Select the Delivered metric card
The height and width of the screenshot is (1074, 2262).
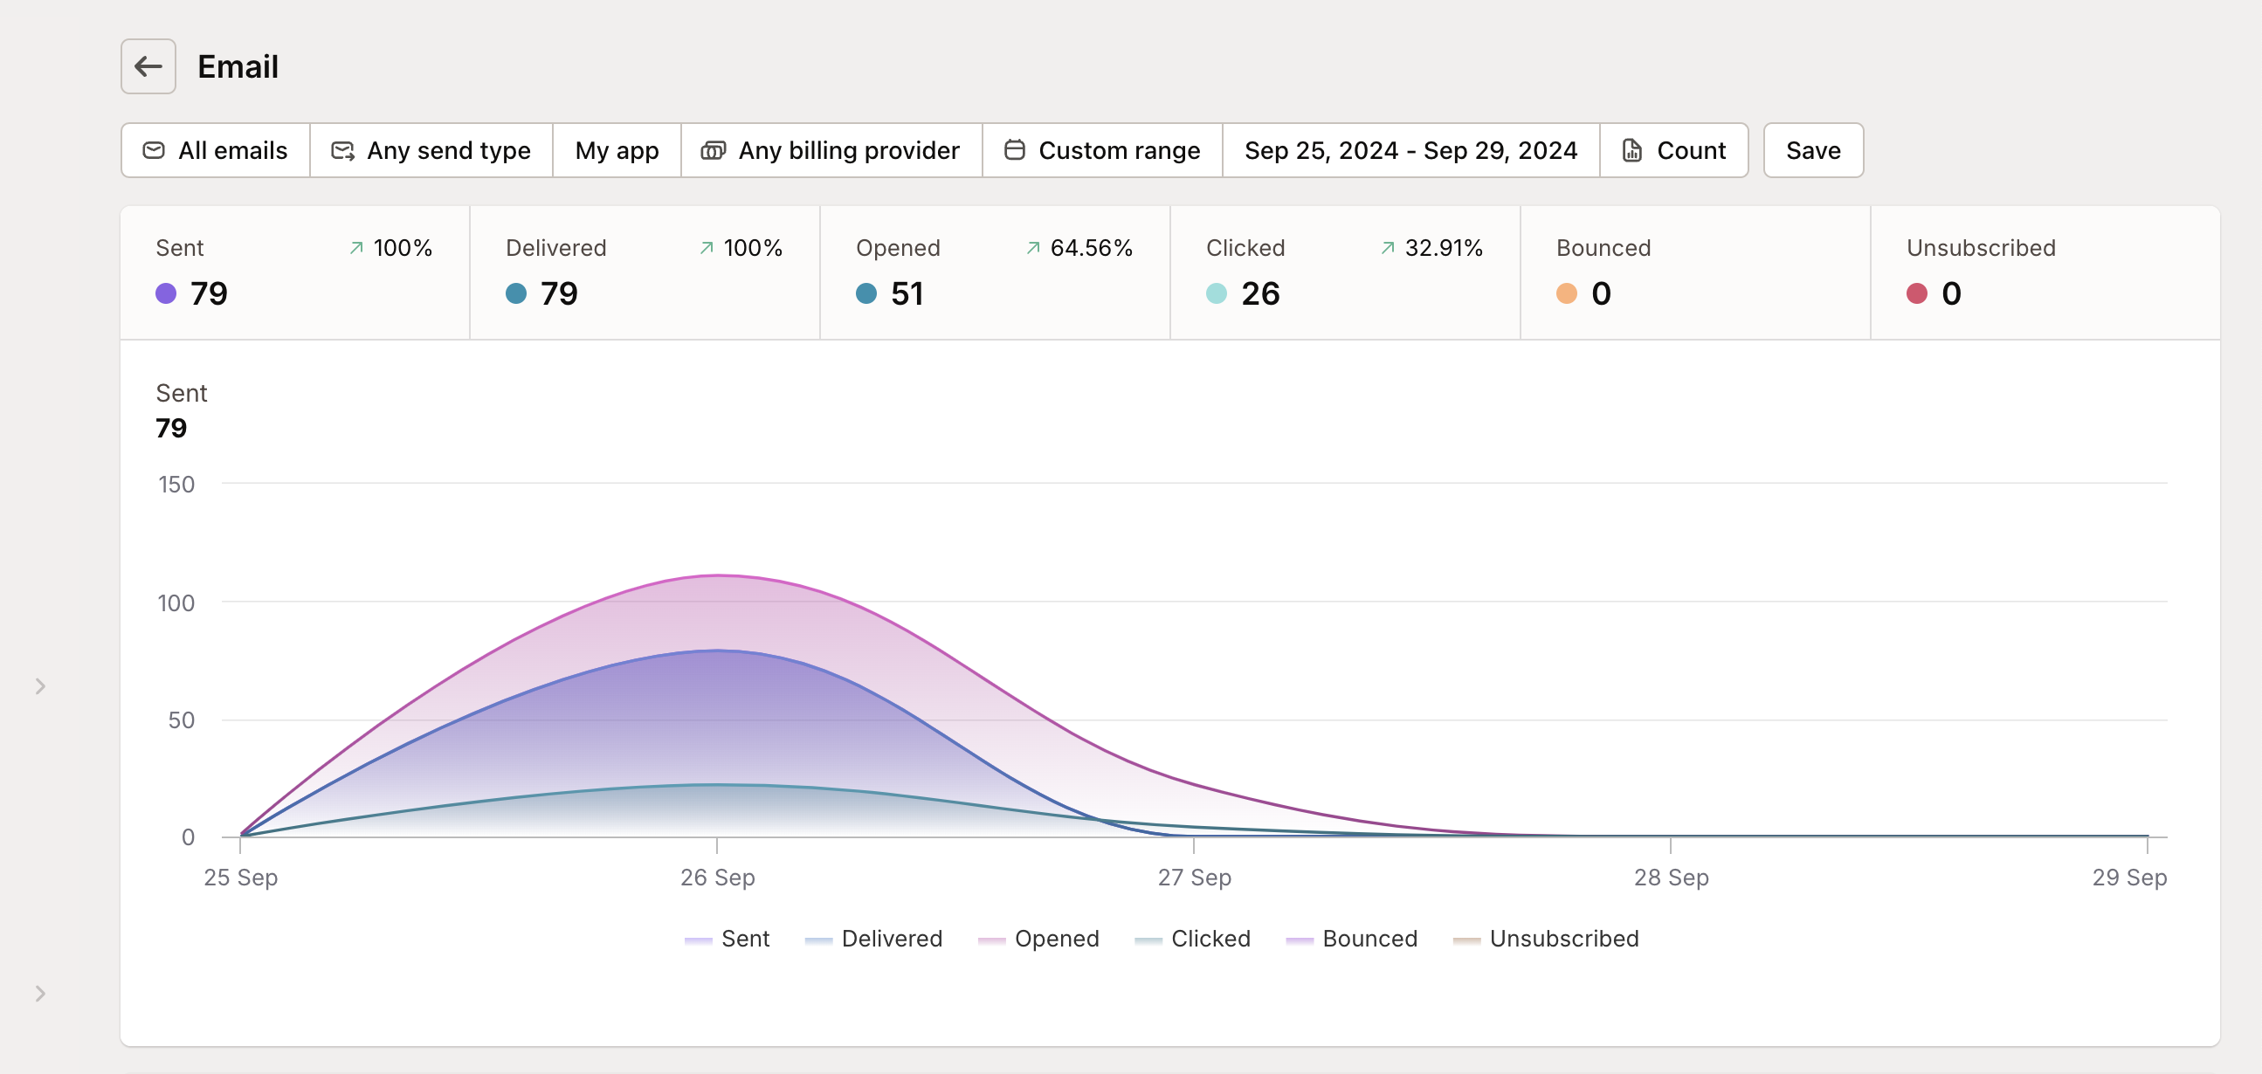tap(644, 272)
